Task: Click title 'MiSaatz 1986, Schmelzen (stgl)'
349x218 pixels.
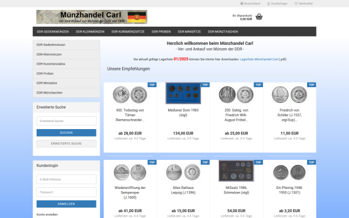Action: tap(236, 190)
